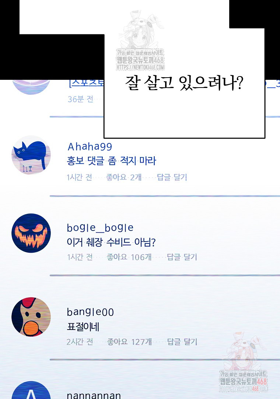Open the partially hidden top commenter avatar
This screenshot has height=399, width=280.
pos(31,87)
